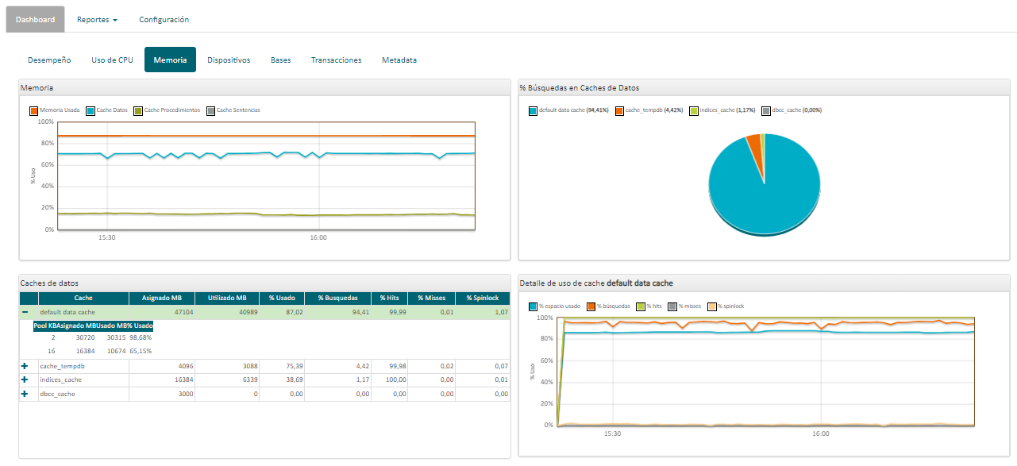Open the Reportes dropdown menu

pyautogui.click(x=97, y=19)
